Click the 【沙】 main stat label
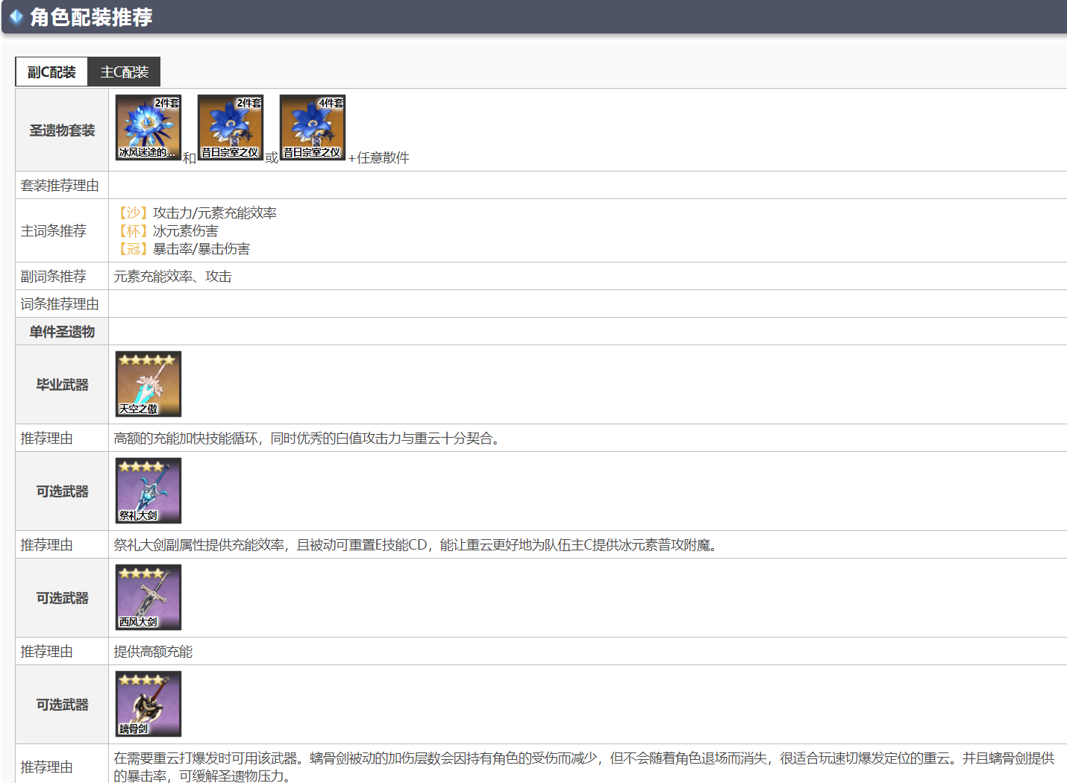 133,213
